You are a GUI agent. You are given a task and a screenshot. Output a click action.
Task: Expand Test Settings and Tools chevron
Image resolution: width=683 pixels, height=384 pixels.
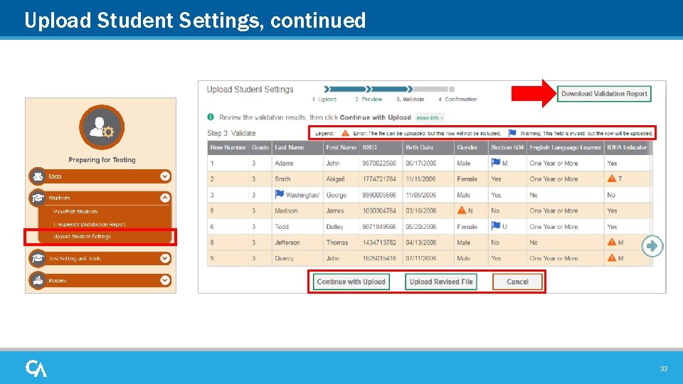click(x=164, y=258)
